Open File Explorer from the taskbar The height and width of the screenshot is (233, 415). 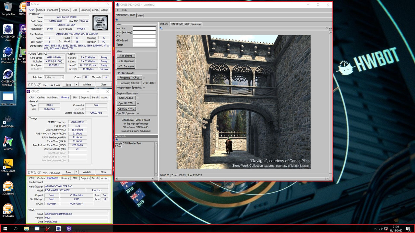click(x=27, y=229)
